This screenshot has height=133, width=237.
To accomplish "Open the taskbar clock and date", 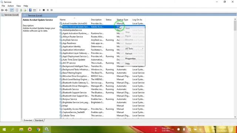I will (x=222, y=130).
